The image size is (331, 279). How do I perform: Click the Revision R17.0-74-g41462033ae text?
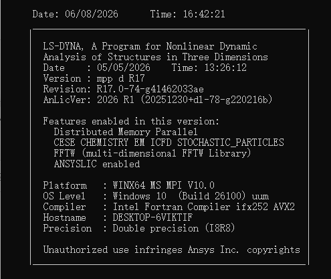[x=124, y=89]
